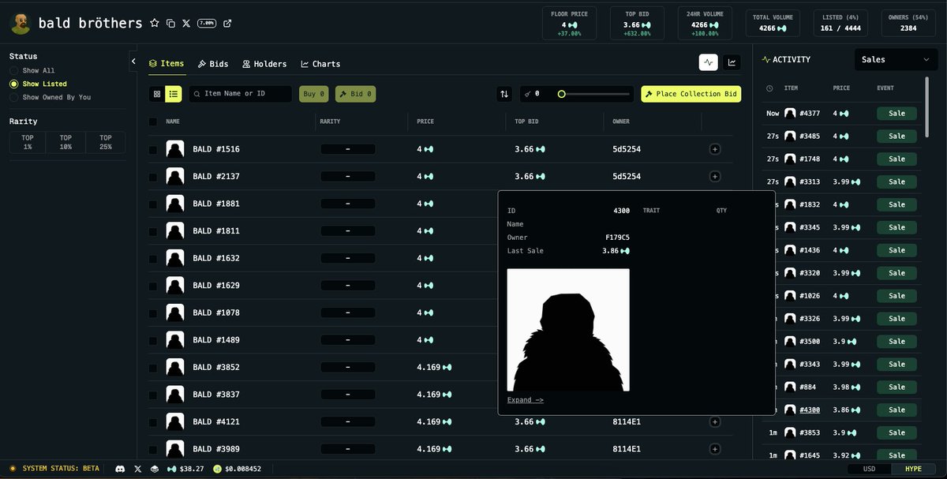The height and width of the screenshot is (479, 947).
Task: Click the sweep slider handle
Action: click(561, 94)
